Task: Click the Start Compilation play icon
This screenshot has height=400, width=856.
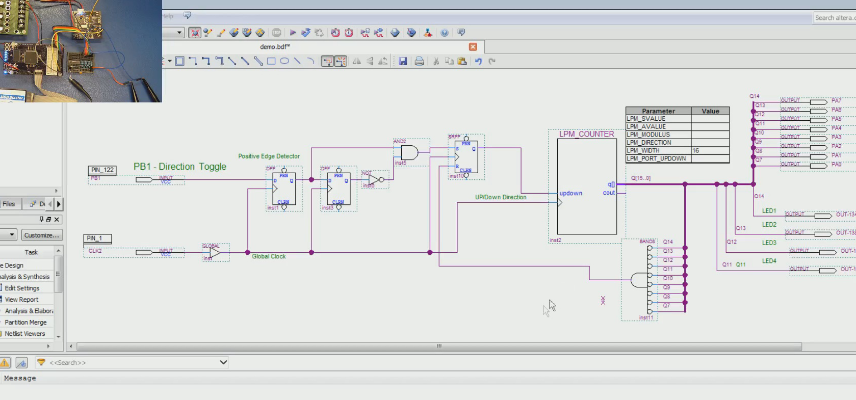Action: point(293,33)
